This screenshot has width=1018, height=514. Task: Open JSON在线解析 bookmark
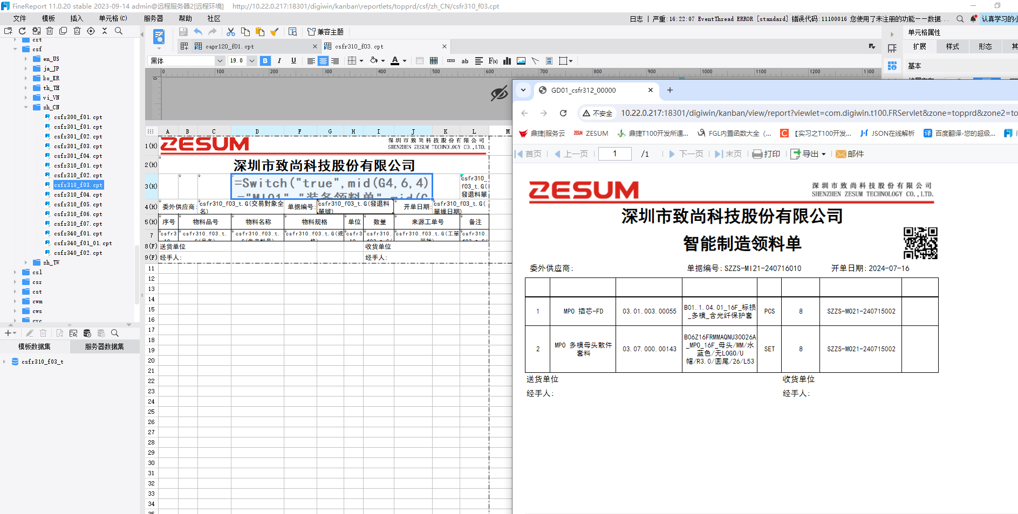coord(887,133)
